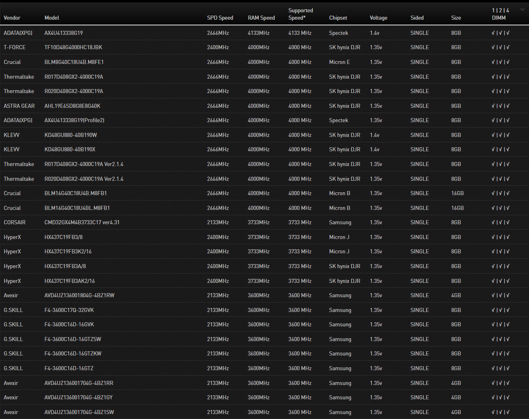Click the ASTRA GEAR vendor cell
Screen dimensions: 529x419
click(x=19, y=106)
